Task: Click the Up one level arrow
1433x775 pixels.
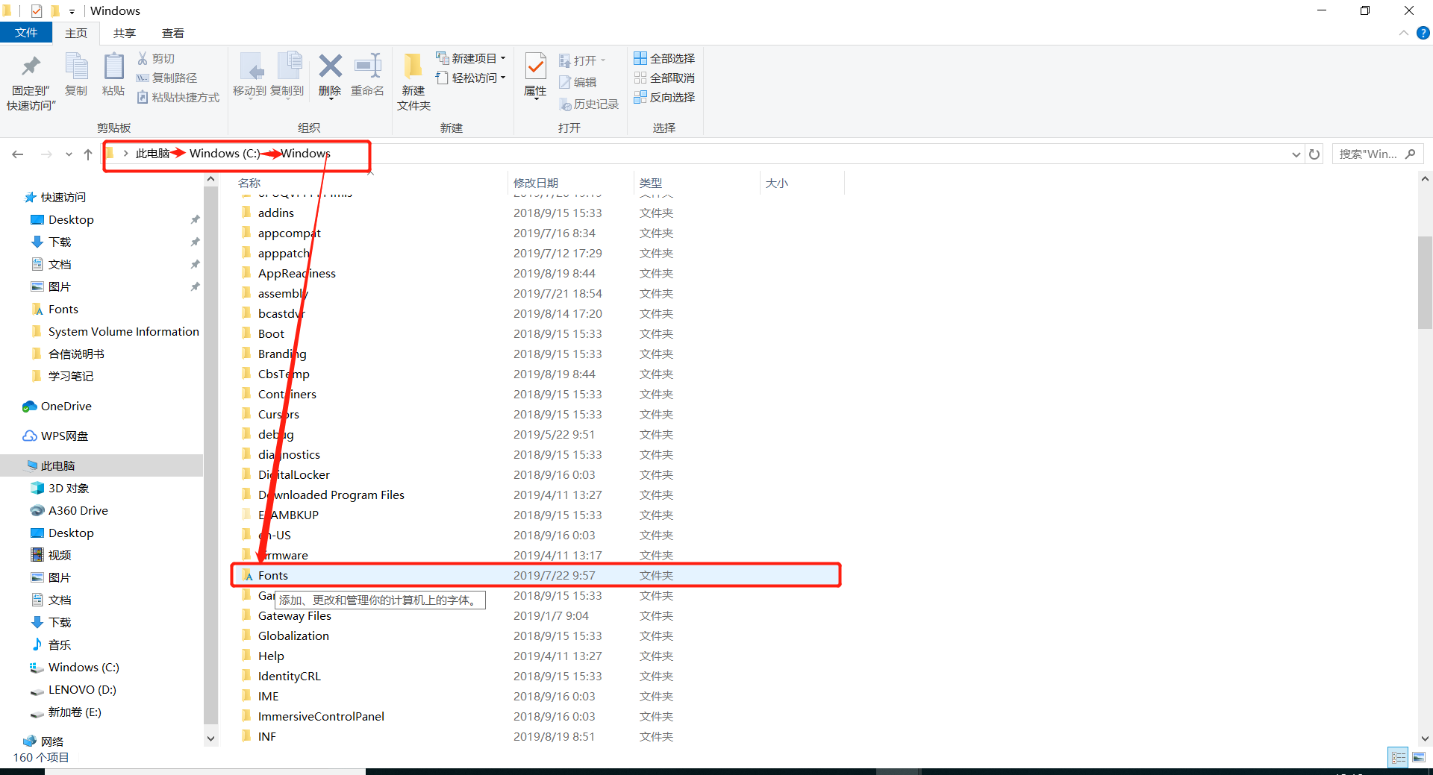Action: [88, 154]
